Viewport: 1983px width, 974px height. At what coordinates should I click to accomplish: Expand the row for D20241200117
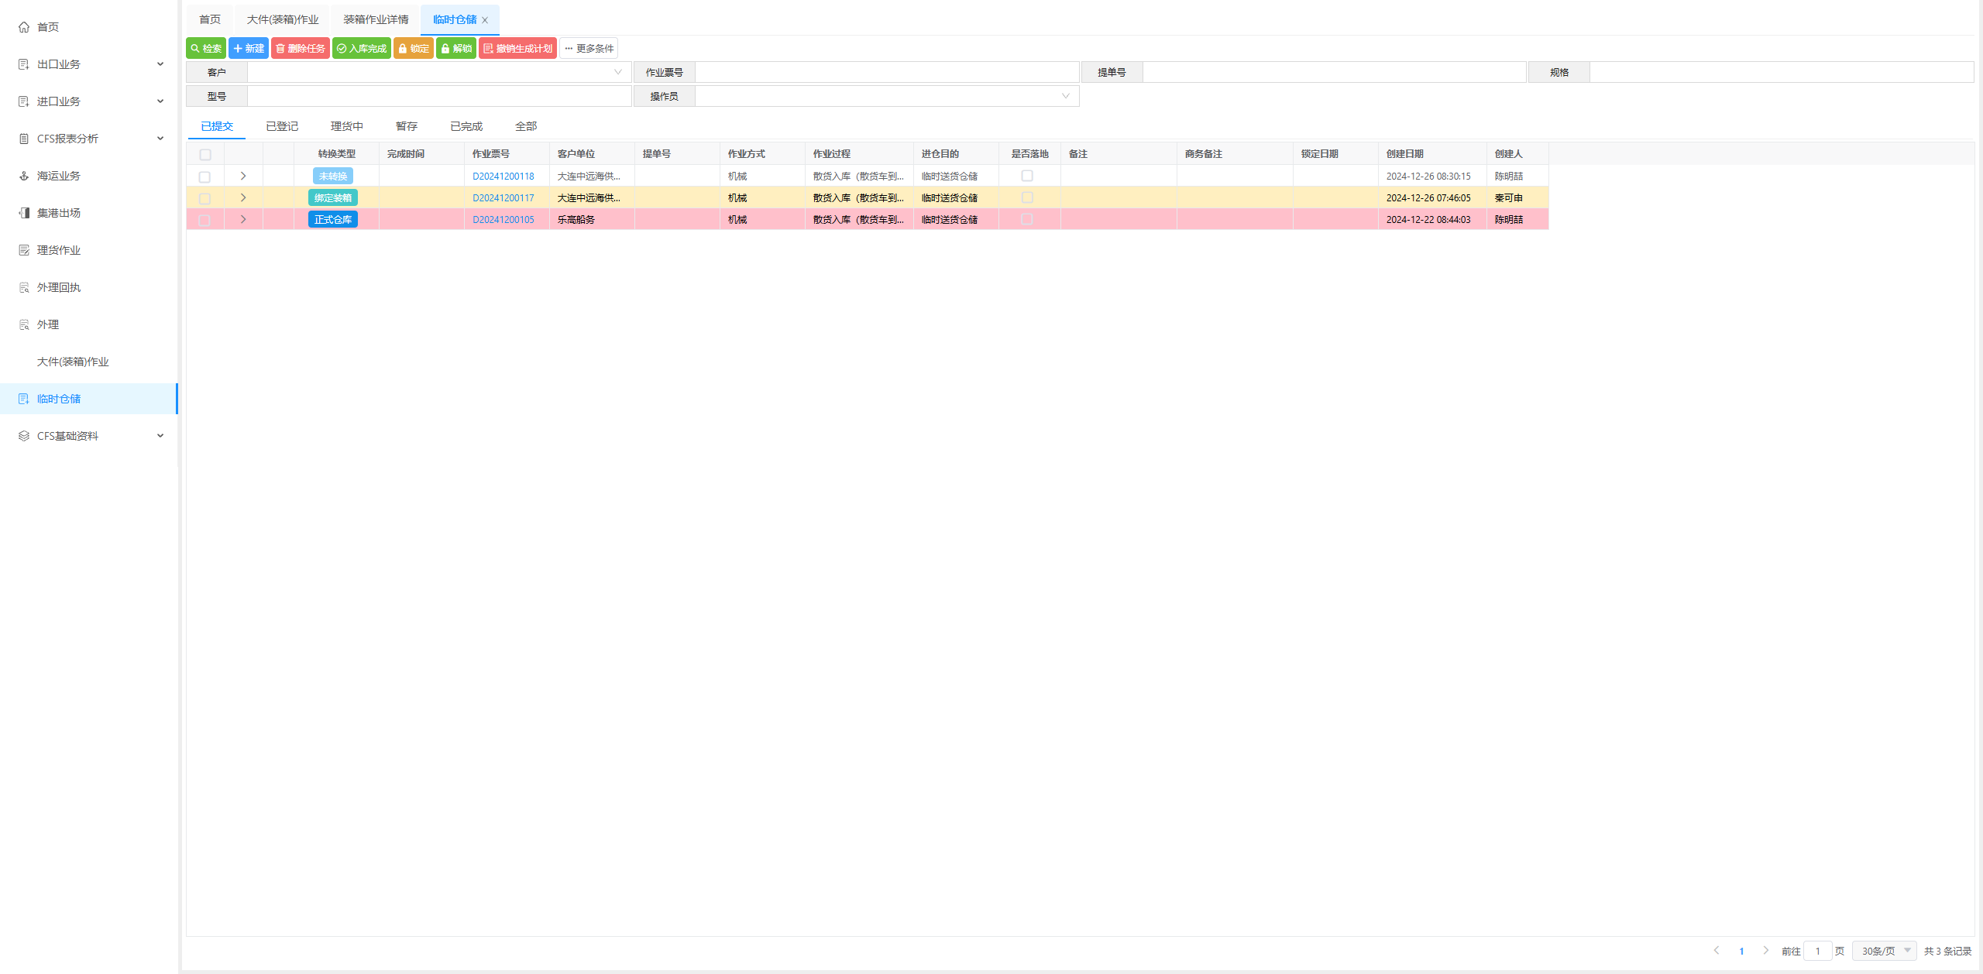pyautogui.click(x=243, y=197)
